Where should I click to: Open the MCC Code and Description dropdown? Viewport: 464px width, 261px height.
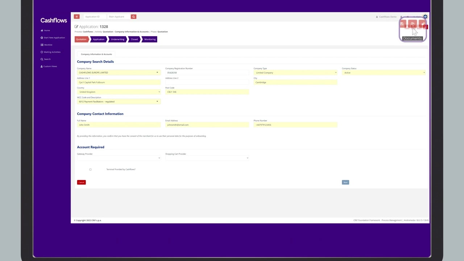tap(119, 101)
